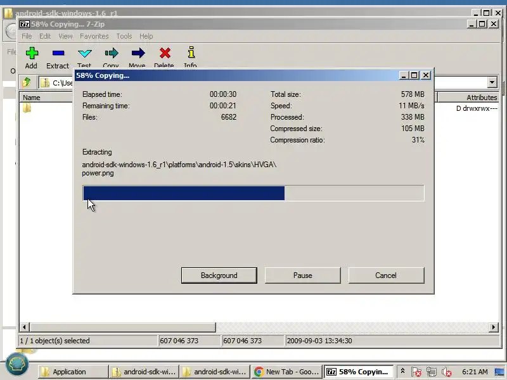Screen dimensions: 507x380
Task: Click the Test checkmark toolbar icon
Action: point(85,53)
